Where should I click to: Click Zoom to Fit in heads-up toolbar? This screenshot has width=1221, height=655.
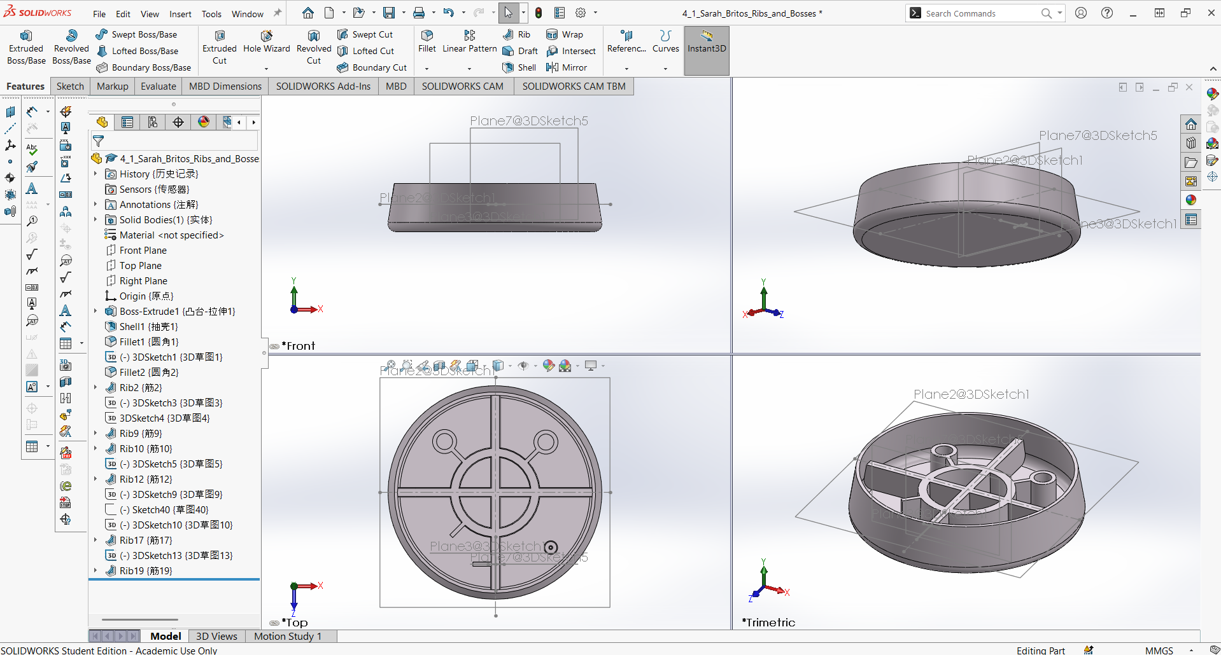coord(390,366)
